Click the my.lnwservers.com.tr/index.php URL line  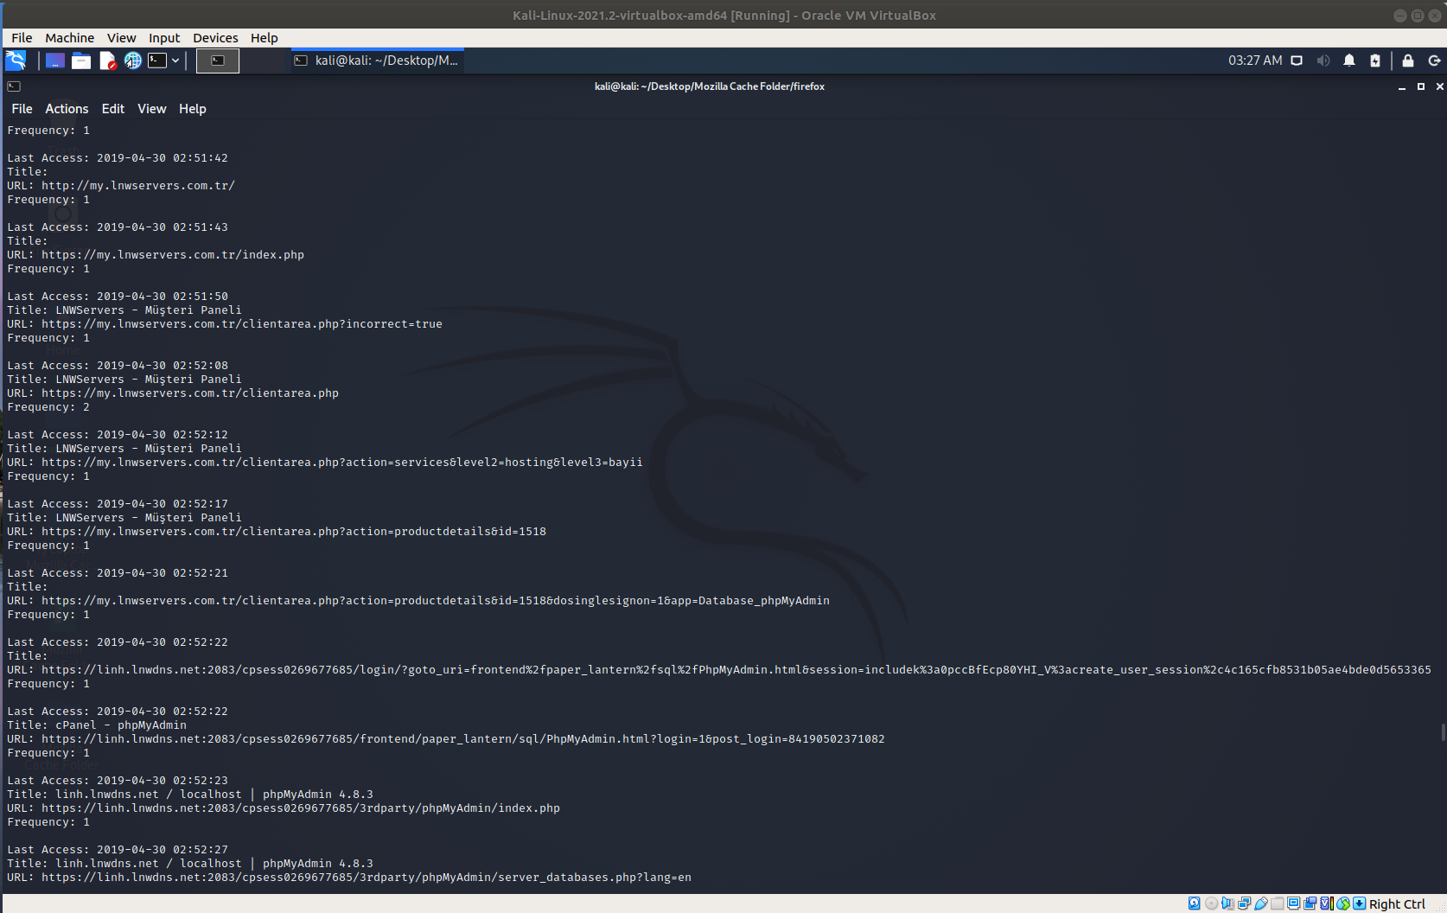coord(156,255)
